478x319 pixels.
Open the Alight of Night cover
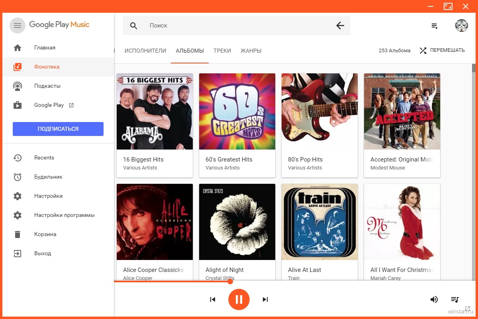click(x=237, y=222)
